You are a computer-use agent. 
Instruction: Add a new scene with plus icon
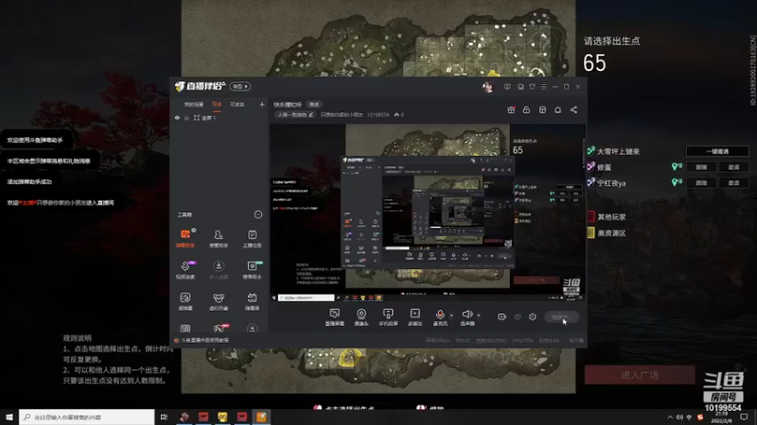click(262, 104)
